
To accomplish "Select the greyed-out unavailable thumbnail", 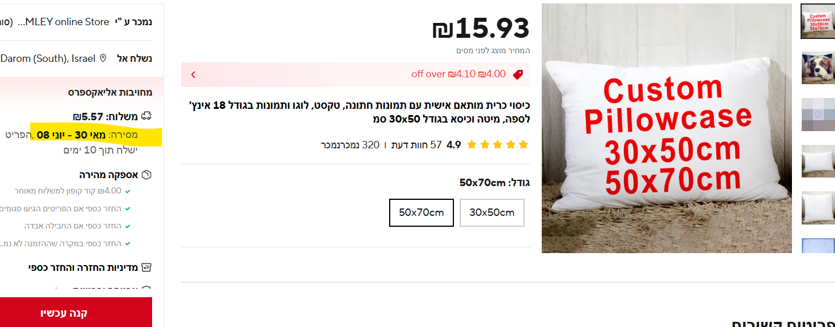I will 818,114.
